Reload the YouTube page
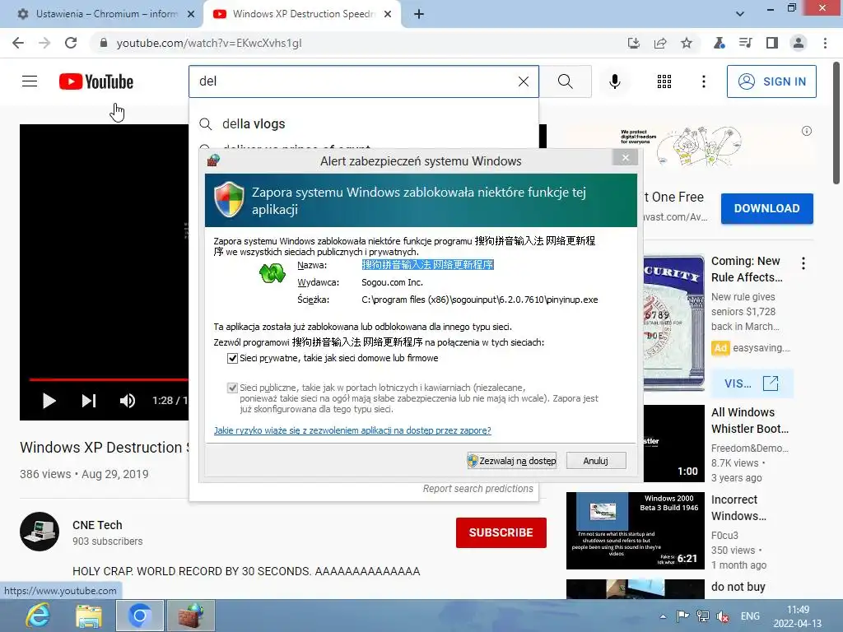 [x=71, y=43]
